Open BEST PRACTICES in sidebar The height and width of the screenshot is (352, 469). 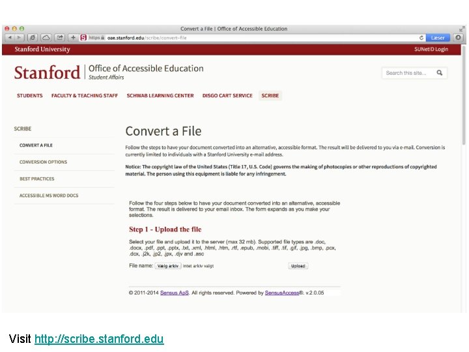click(36, 179)
